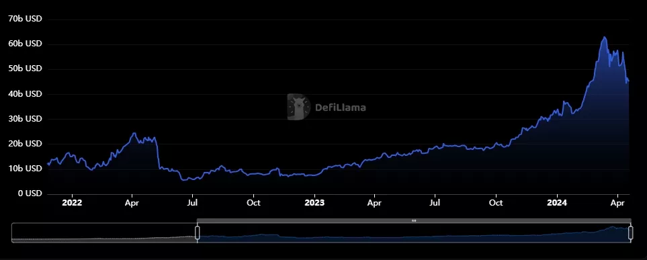Click the '60b USD' y-axis label

point(25,44)
